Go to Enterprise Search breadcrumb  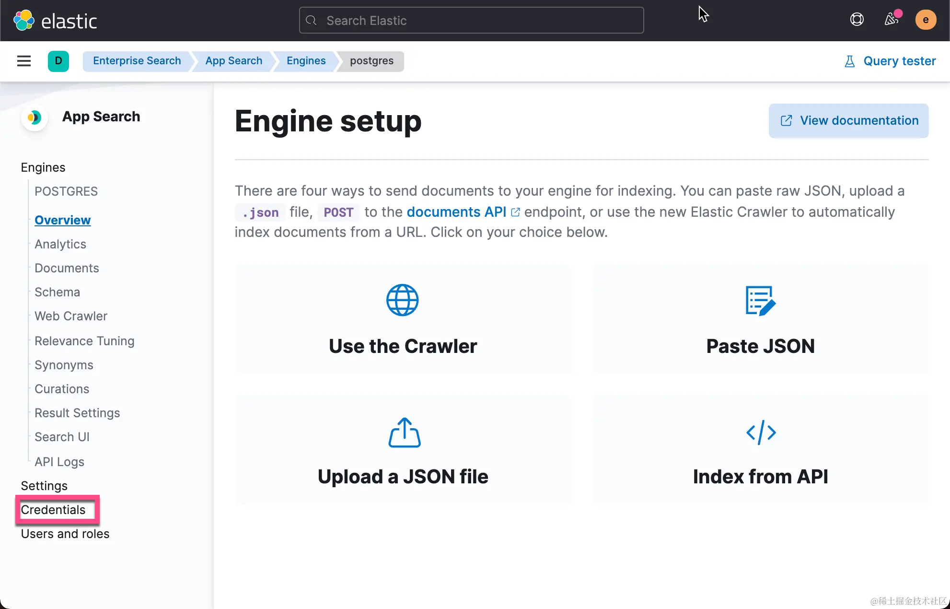point(137,61)
